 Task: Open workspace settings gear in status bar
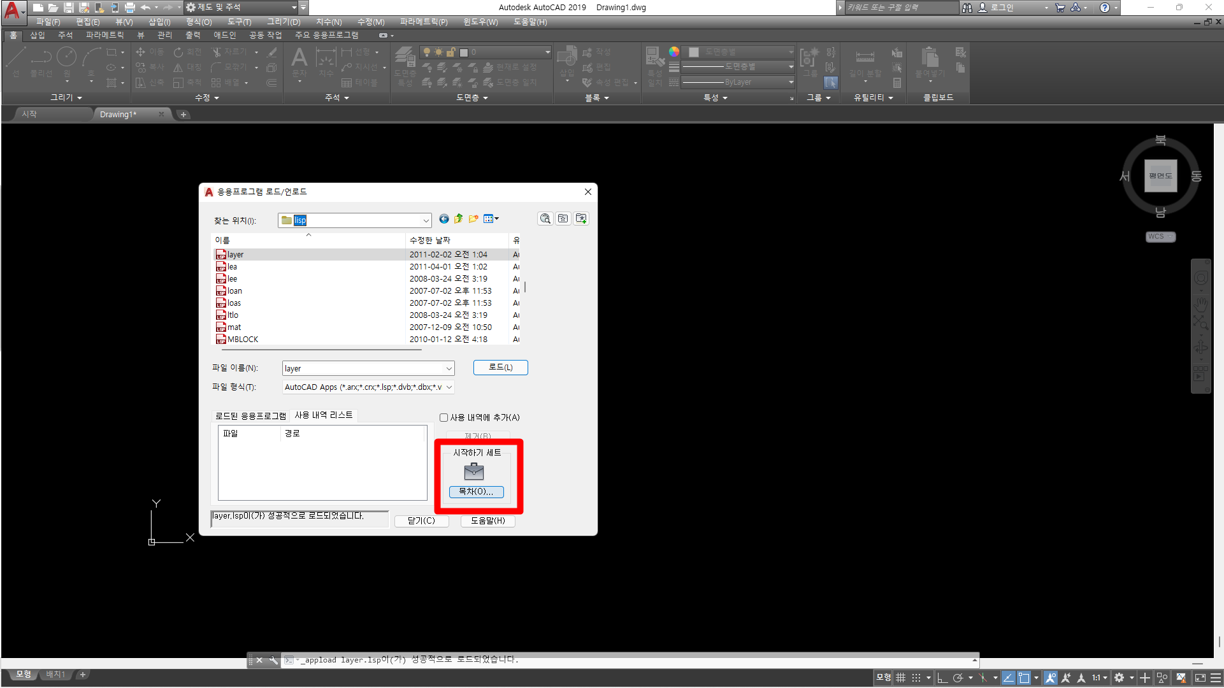tap(1119, 678)
